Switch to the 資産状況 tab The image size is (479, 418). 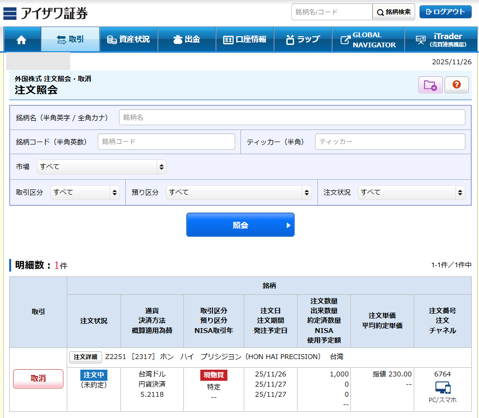[x=129, y=40]
